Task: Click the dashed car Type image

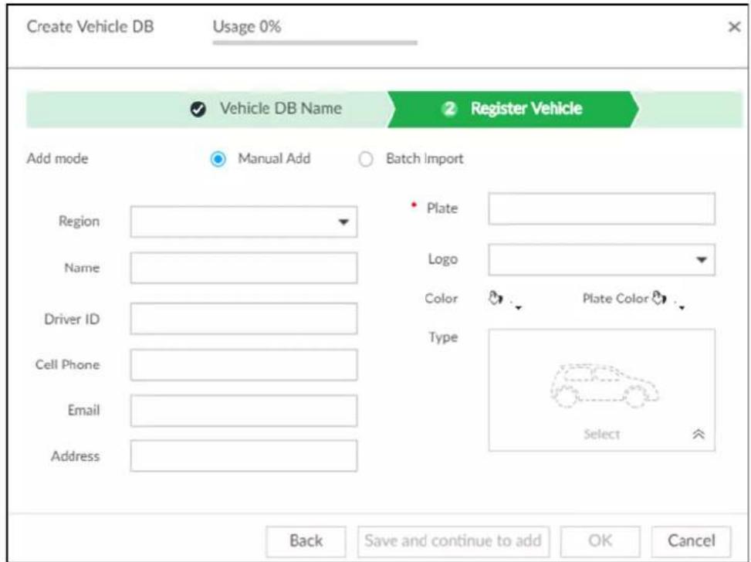Action: click(x=604, y=386)
